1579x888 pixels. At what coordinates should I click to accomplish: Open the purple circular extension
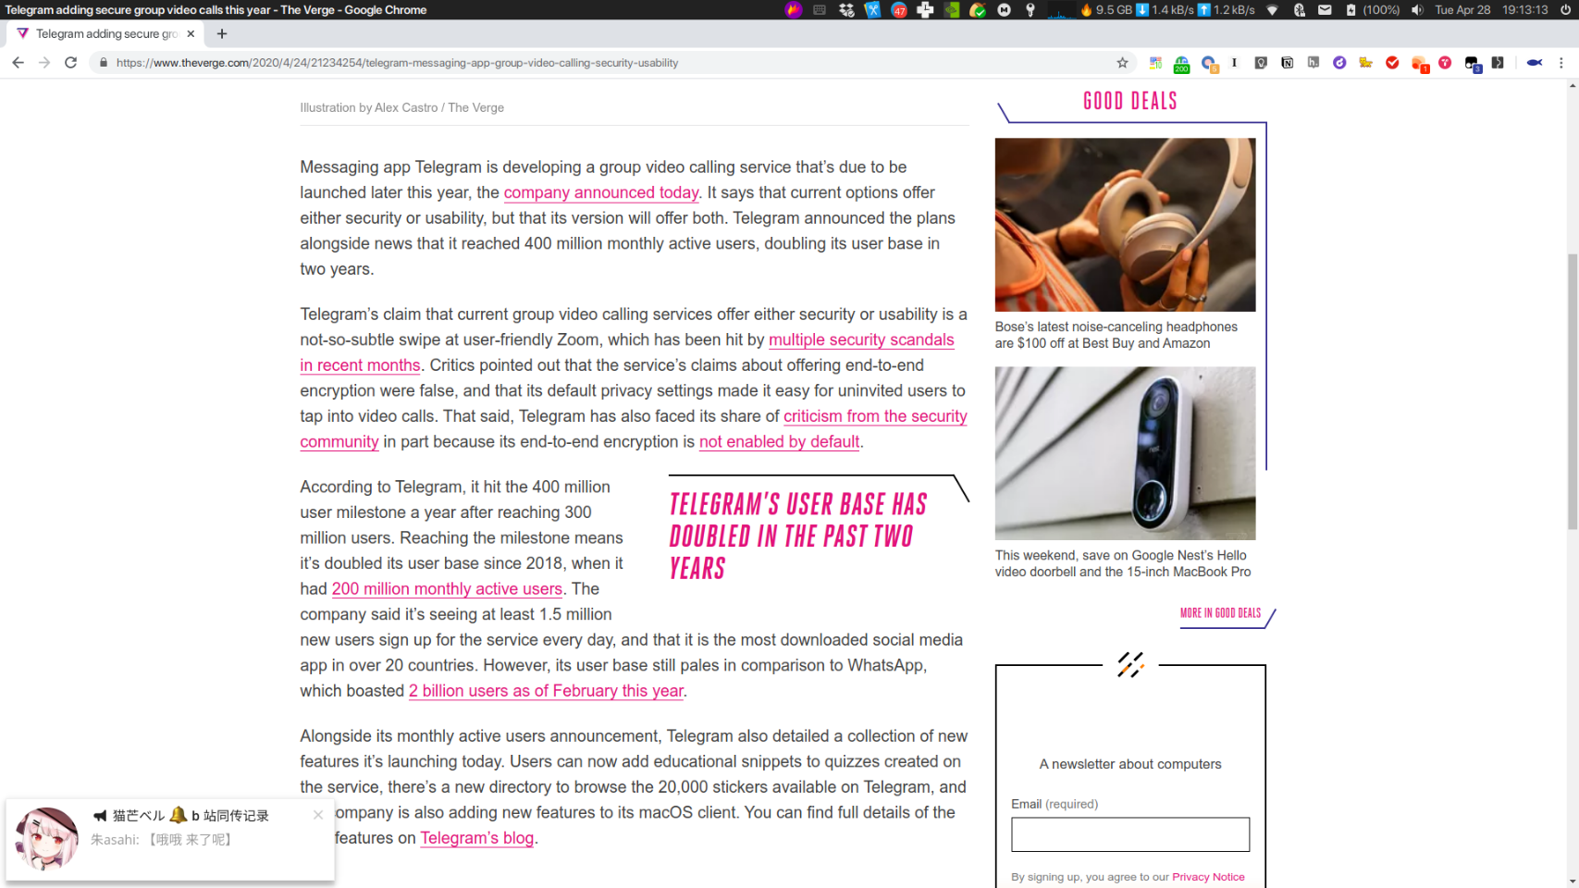click(x=1339, y=63)
